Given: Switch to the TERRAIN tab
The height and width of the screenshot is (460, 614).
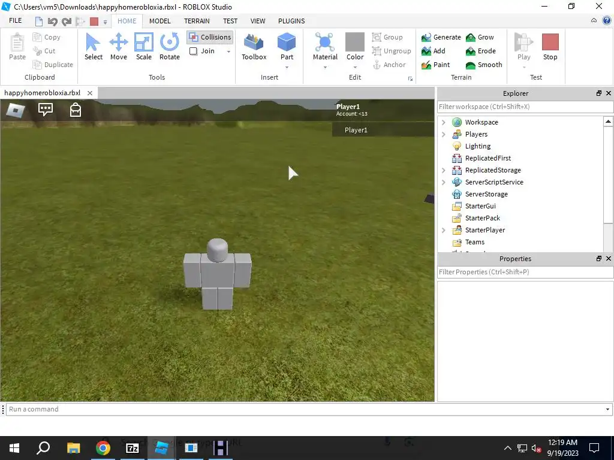Looking at the screenshot, I should pos(197,21).
